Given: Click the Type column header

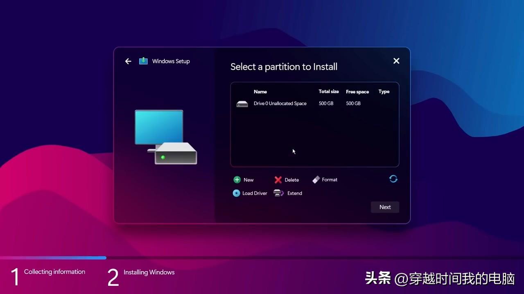Looking at the screenshot, I should click(384, 91).
